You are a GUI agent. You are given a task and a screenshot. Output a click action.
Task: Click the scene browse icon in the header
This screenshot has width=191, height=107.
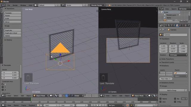(x=64, y=5)
